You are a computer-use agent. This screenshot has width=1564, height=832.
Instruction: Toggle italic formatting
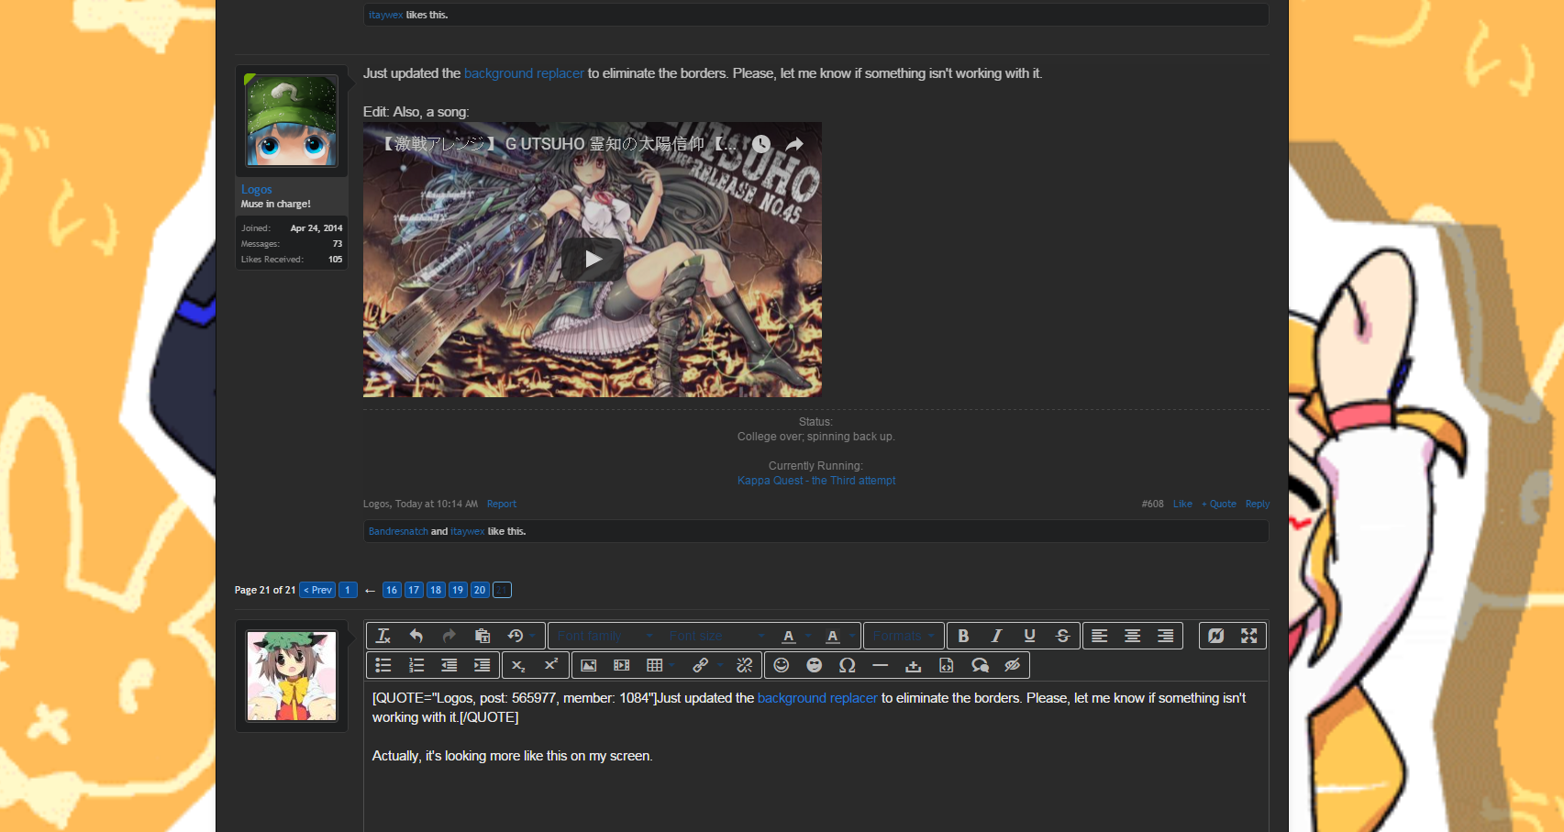[x=997, y=636]
